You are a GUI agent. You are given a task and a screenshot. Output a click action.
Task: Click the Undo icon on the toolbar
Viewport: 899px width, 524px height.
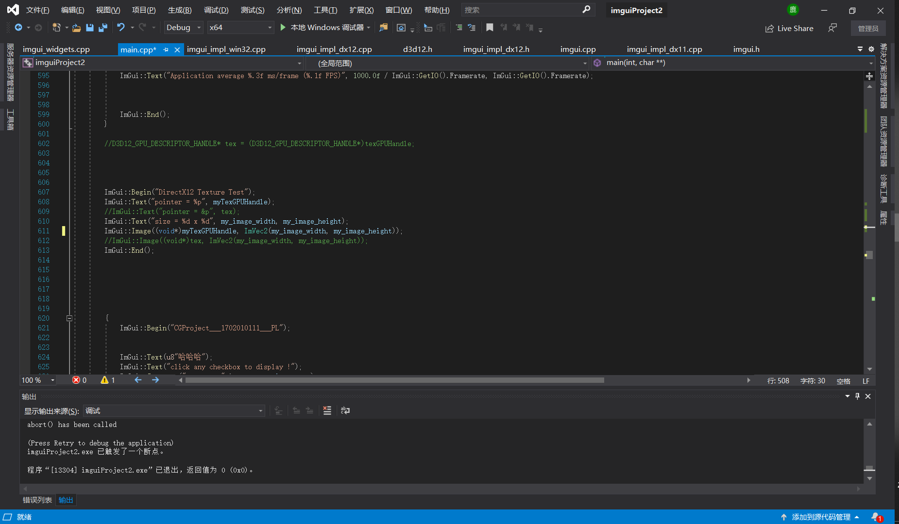121,28
